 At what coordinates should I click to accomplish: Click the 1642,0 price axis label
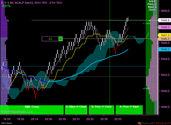tap(165, 75)
